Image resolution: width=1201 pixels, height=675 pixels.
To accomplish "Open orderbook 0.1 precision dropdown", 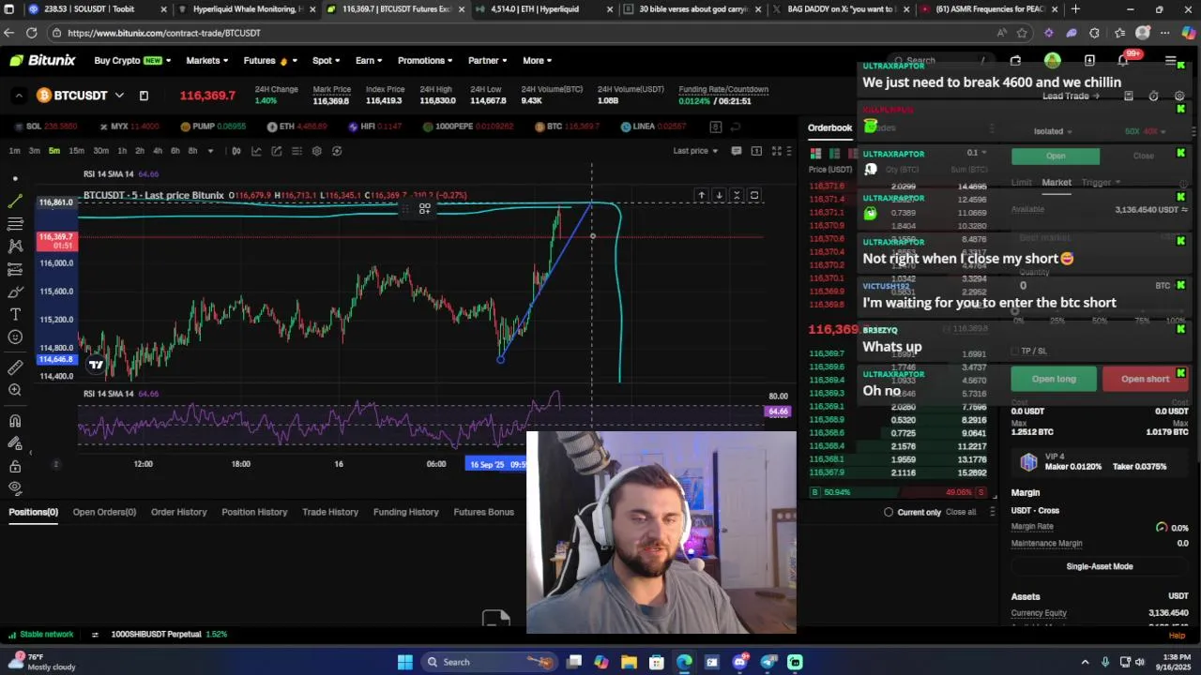I will pos(977,153).
